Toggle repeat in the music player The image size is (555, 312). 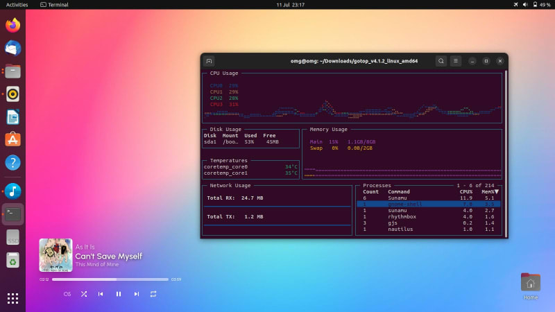(153, 294)
